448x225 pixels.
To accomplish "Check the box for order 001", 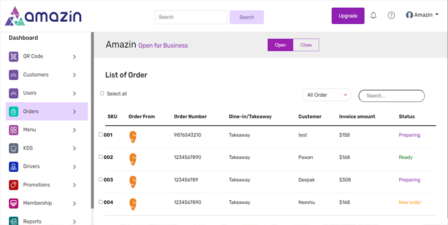I will [100, 134].
